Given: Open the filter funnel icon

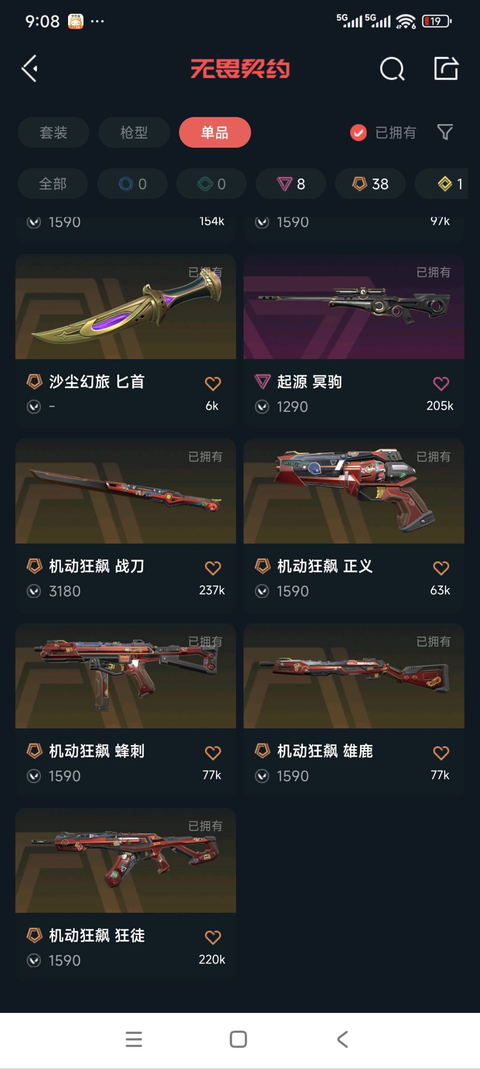Looking at the screenshot, I should 445,132.
